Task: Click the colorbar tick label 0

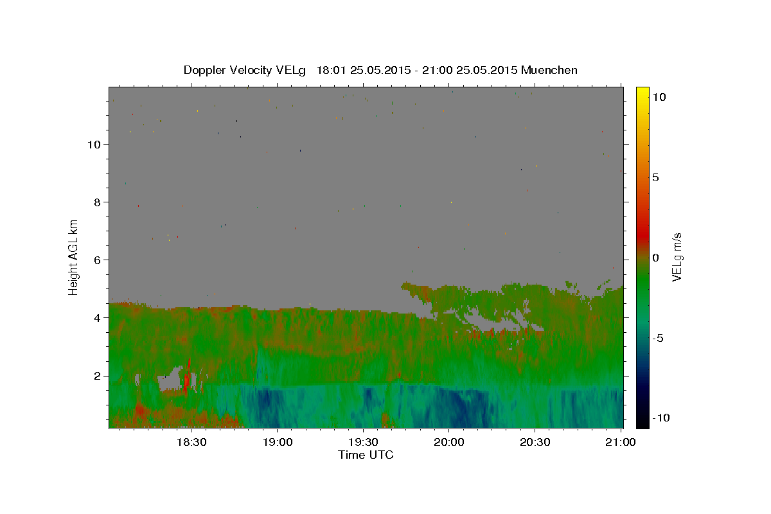Action: point(655,258)
